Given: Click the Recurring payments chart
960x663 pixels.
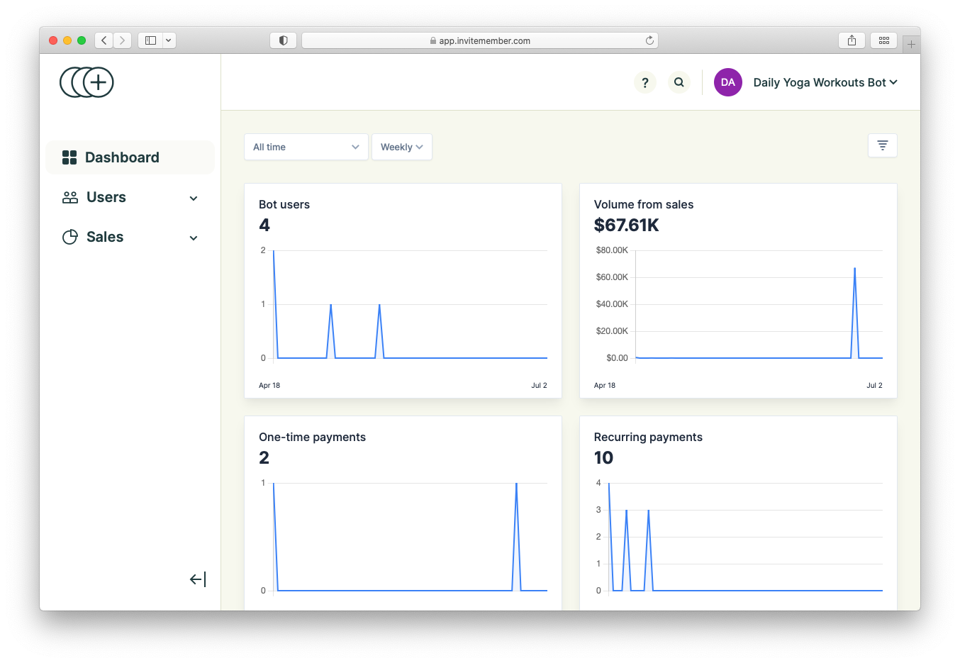Looking at the screenshot, I should [x=738, y=537].
